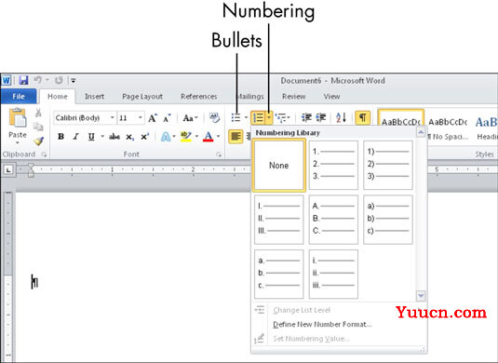Screen dimensions: 498x363
Task: Toggle Superscript formatting
Action: (145, 137)
